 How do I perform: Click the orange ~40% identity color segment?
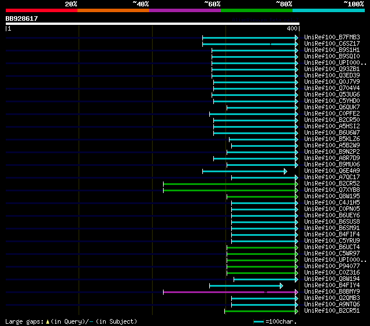pos(113,10)
